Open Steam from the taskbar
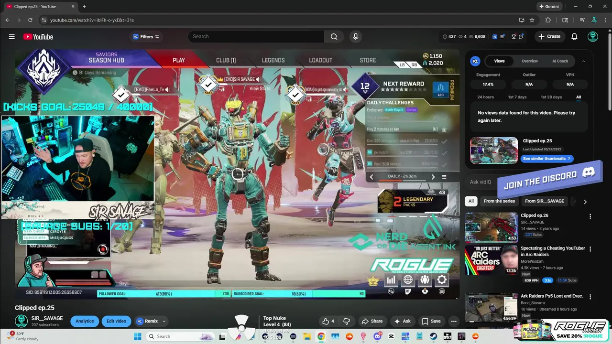This screenshot has height=344, width=612. (433, 336)
